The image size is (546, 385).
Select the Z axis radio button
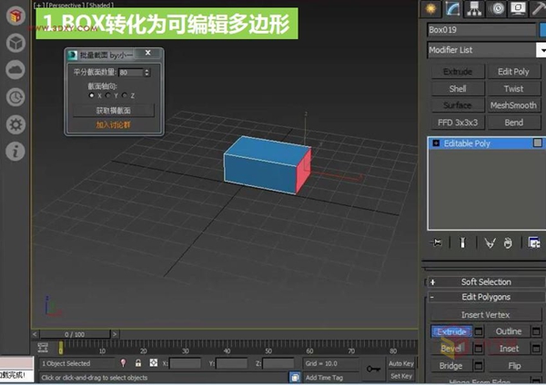coord(125,95)
